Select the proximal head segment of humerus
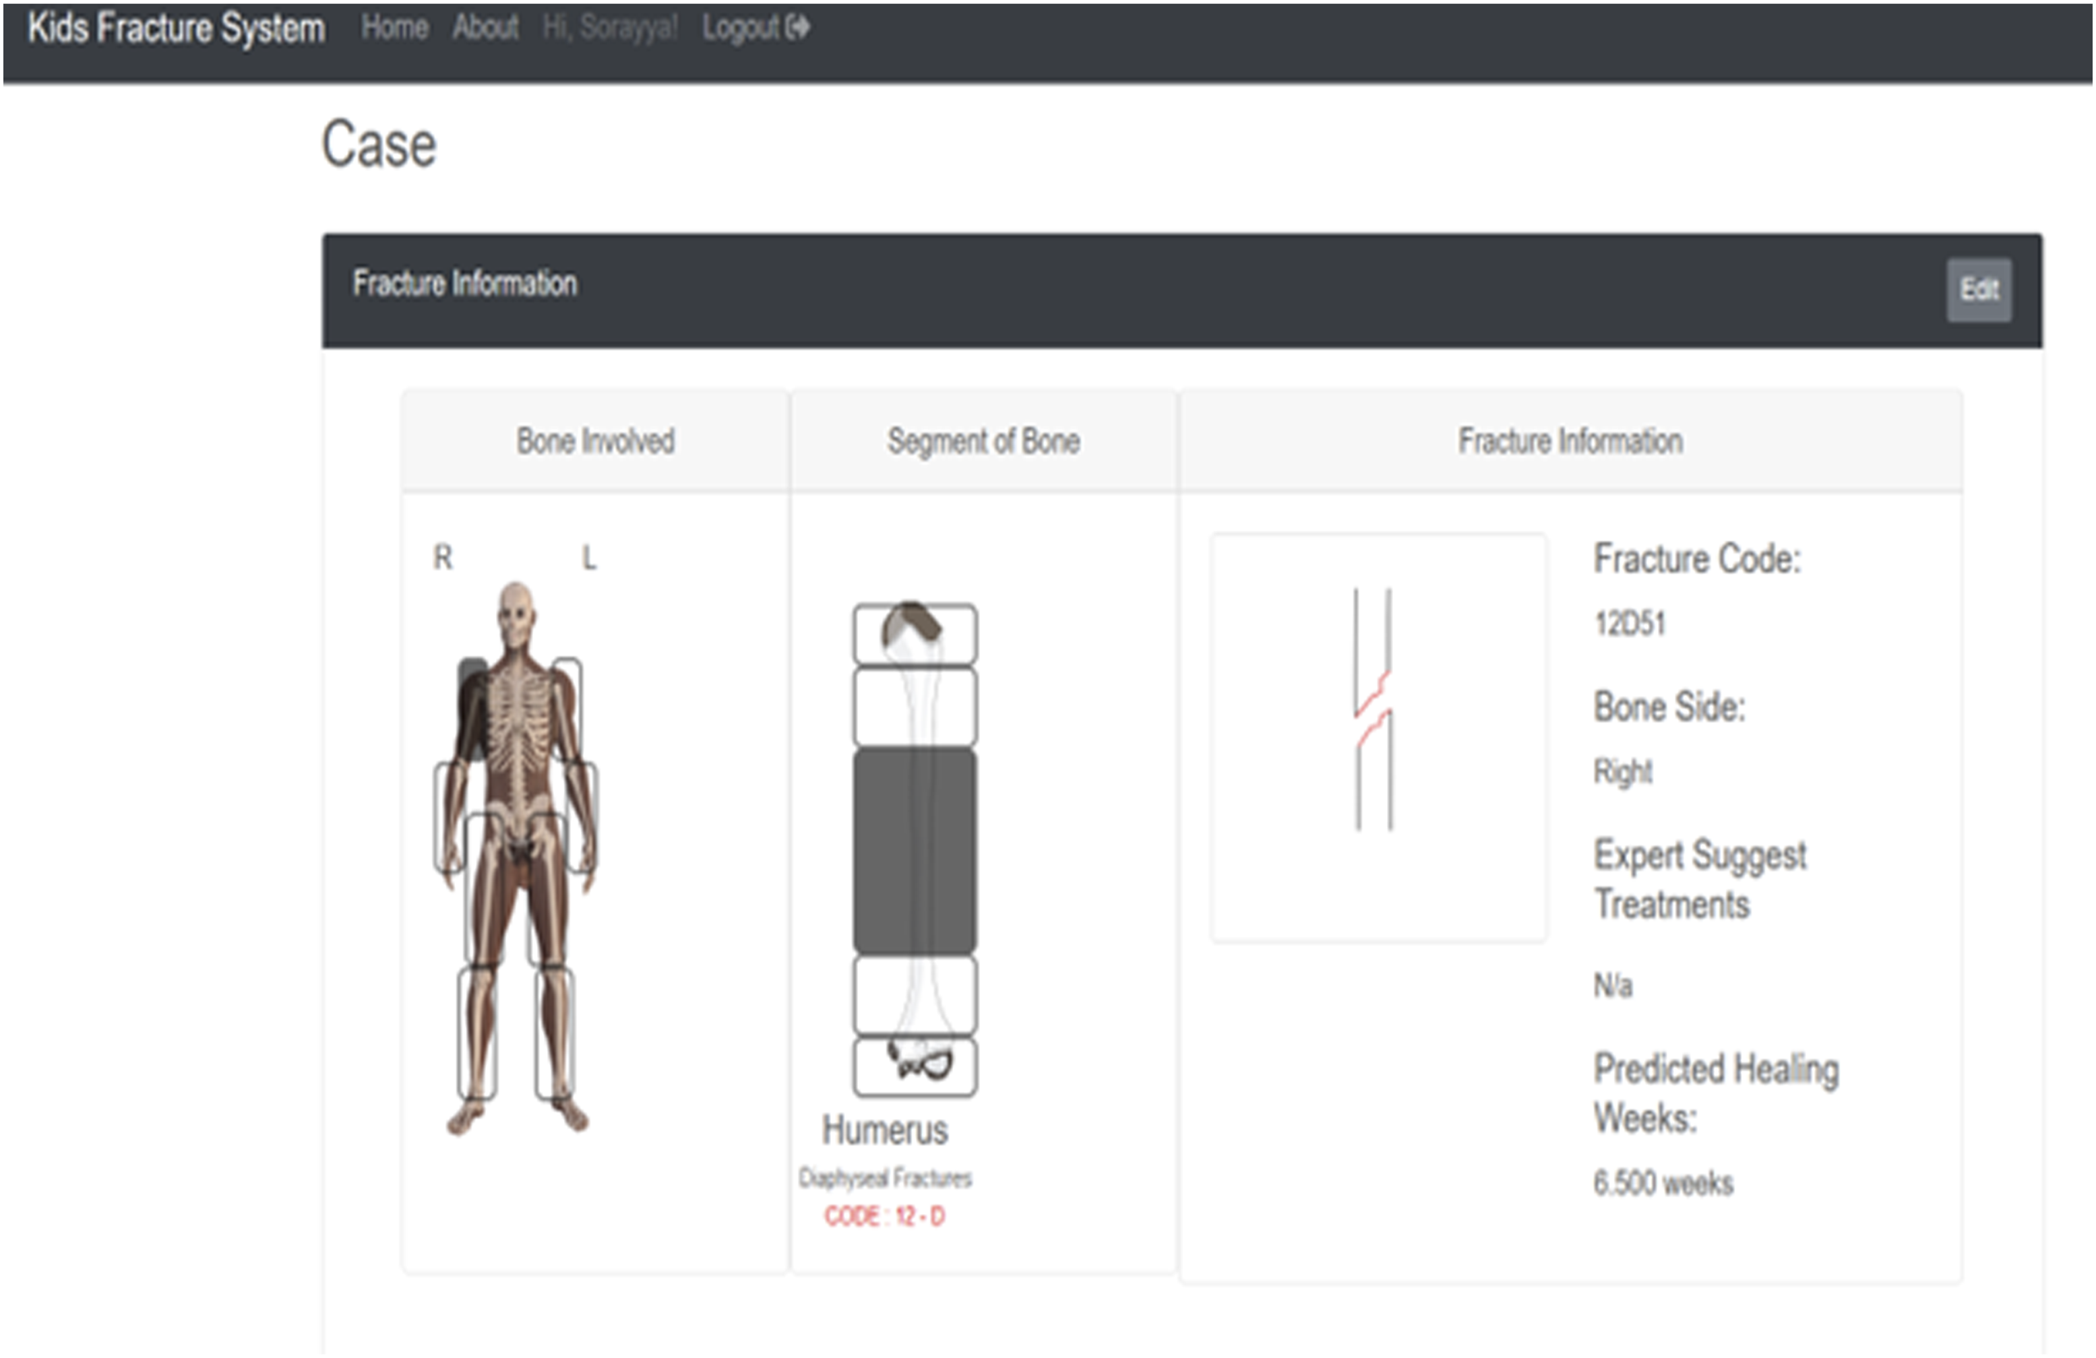The height and width of the screenshot is (1358, 2096). [x=914, y=634]
